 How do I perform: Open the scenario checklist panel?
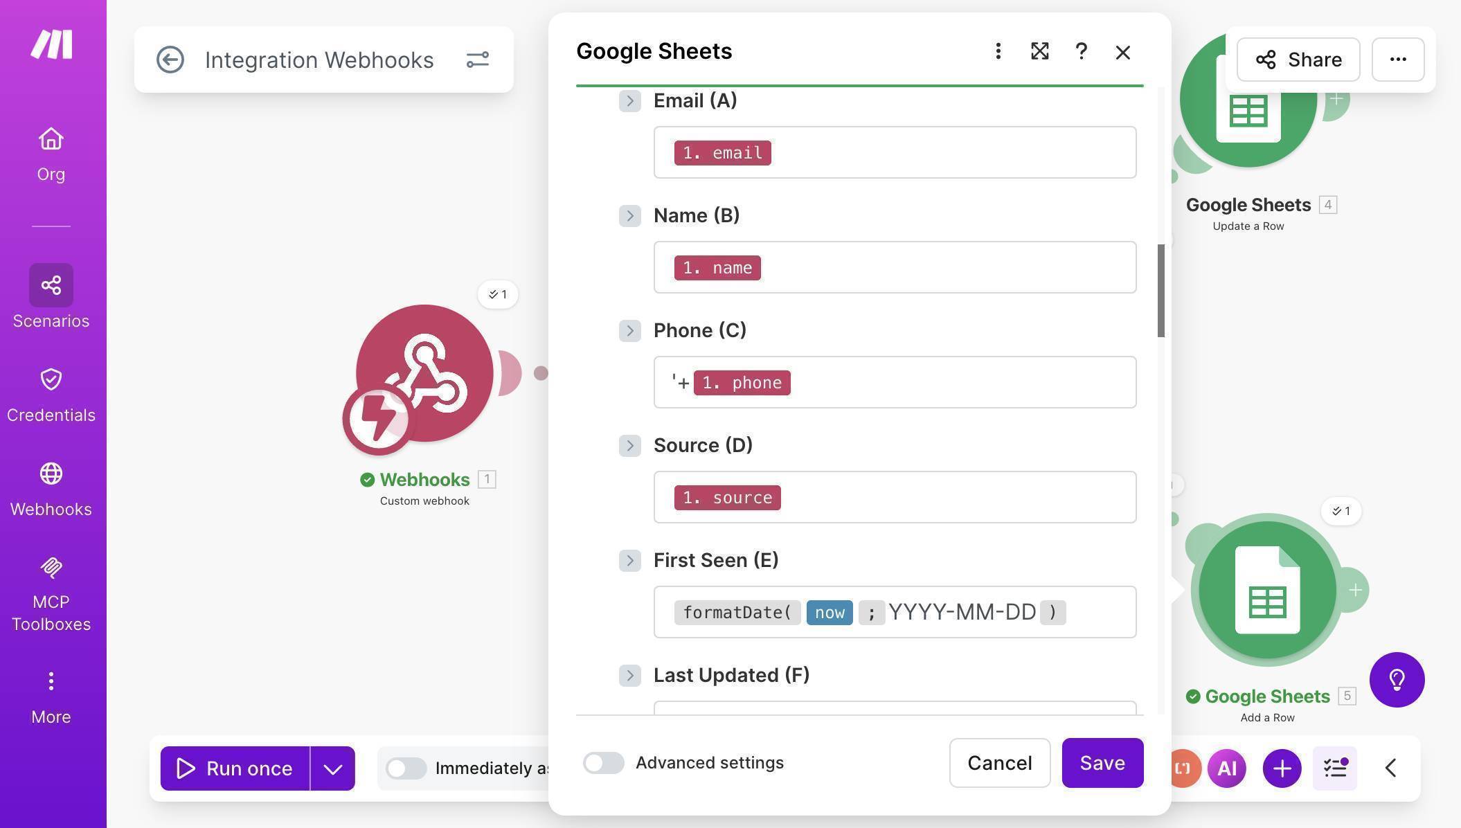pyautogui.click(x=1334, y=768)
